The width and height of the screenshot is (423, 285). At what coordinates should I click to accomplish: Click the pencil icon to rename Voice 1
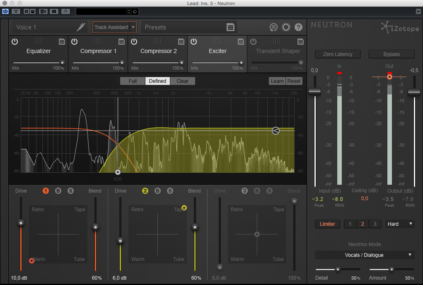81,27
